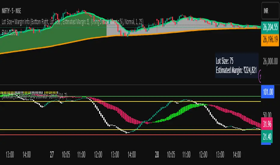This screenshot has height=165, width=280.
Task: Open the INR currency selector
Action: pyautogui.click(x=270, y=11)
